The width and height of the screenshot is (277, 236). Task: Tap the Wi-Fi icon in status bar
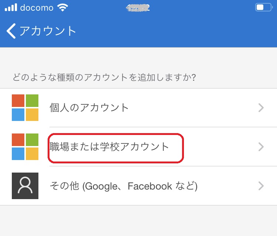[x=62, y=8]
